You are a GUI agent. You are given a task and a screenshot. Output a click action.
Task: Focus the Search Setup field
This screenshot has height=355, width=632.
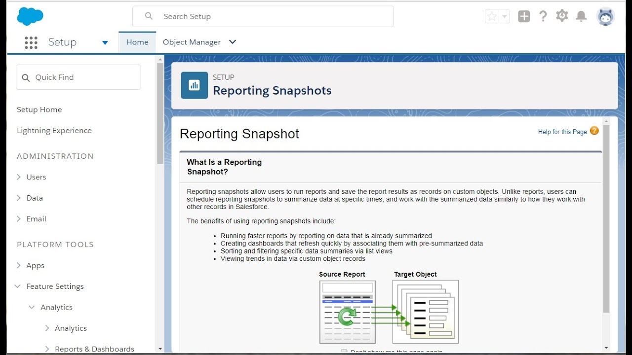point(263,16)
